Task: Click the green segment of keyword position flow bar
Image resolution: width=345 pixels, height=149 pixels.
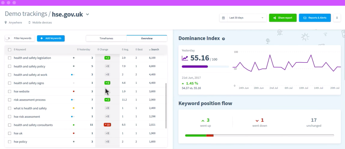Action: pos(196,135)
